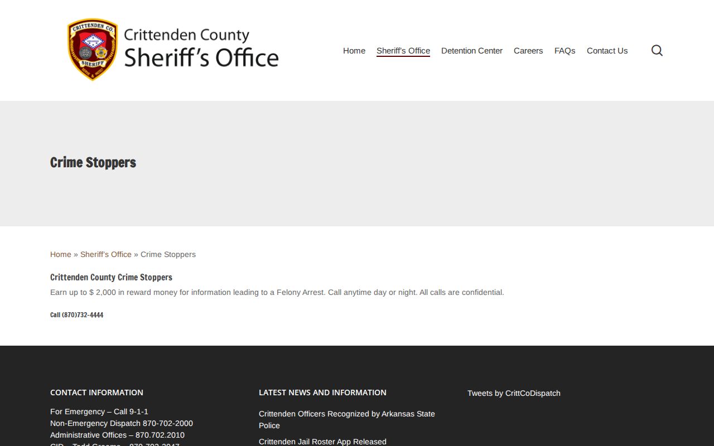Screen dimensions: 714x446
Task: Open the FAQs menu item
Action: click(x=565, y=51)
